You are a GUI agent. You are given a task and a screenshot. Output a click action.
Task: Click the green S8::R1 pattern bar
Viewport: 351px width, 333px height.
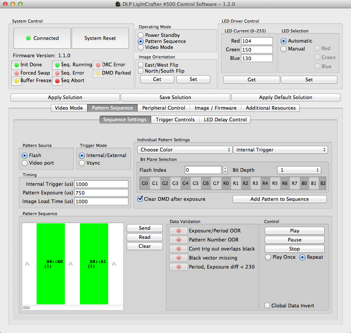click(94, 264)
